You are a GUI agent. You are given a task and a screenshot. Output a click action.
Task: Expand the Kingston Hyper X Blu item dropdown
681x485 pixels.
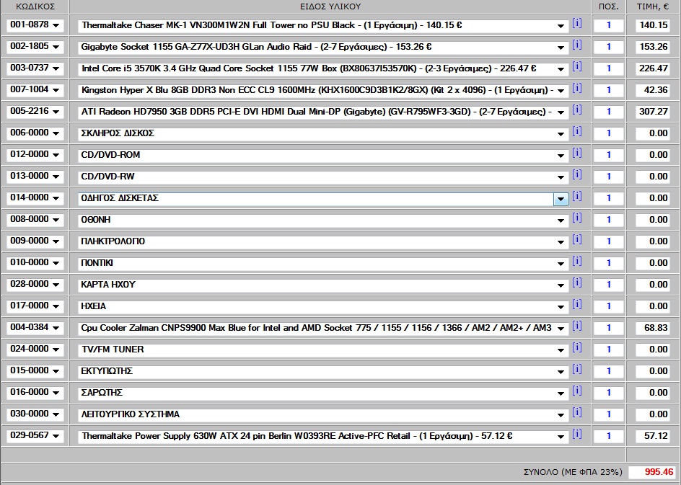[561, 91]
